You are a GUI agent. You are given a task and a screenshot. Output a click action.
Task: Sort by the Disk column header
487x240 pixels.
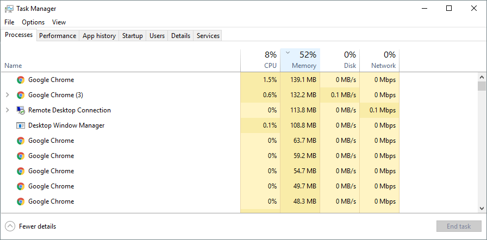click(340, 60)
